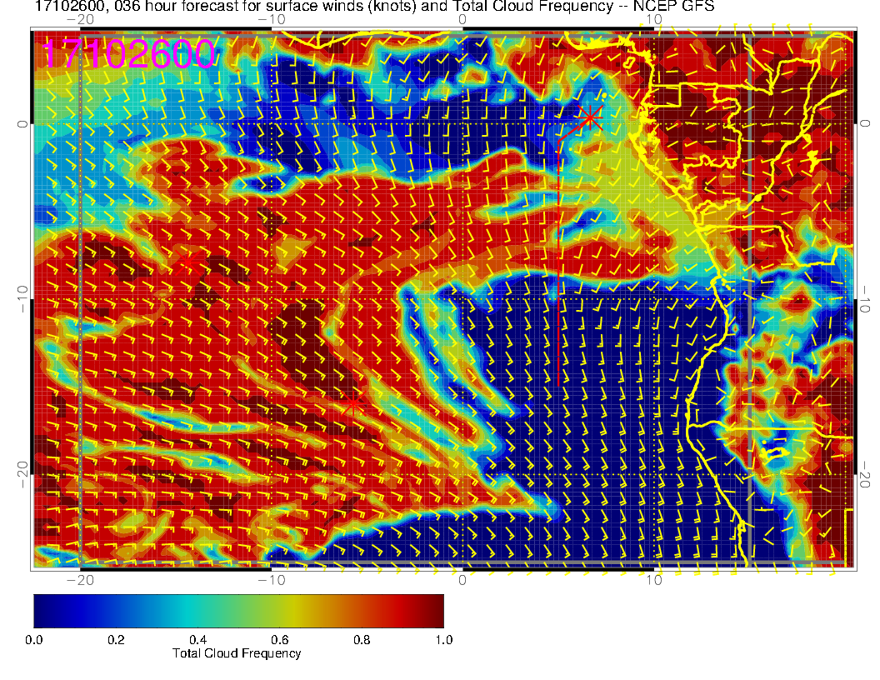Click the small yellow lake outline in the southeast land area
Screen dimensions: 880x680
click(775, 452)
